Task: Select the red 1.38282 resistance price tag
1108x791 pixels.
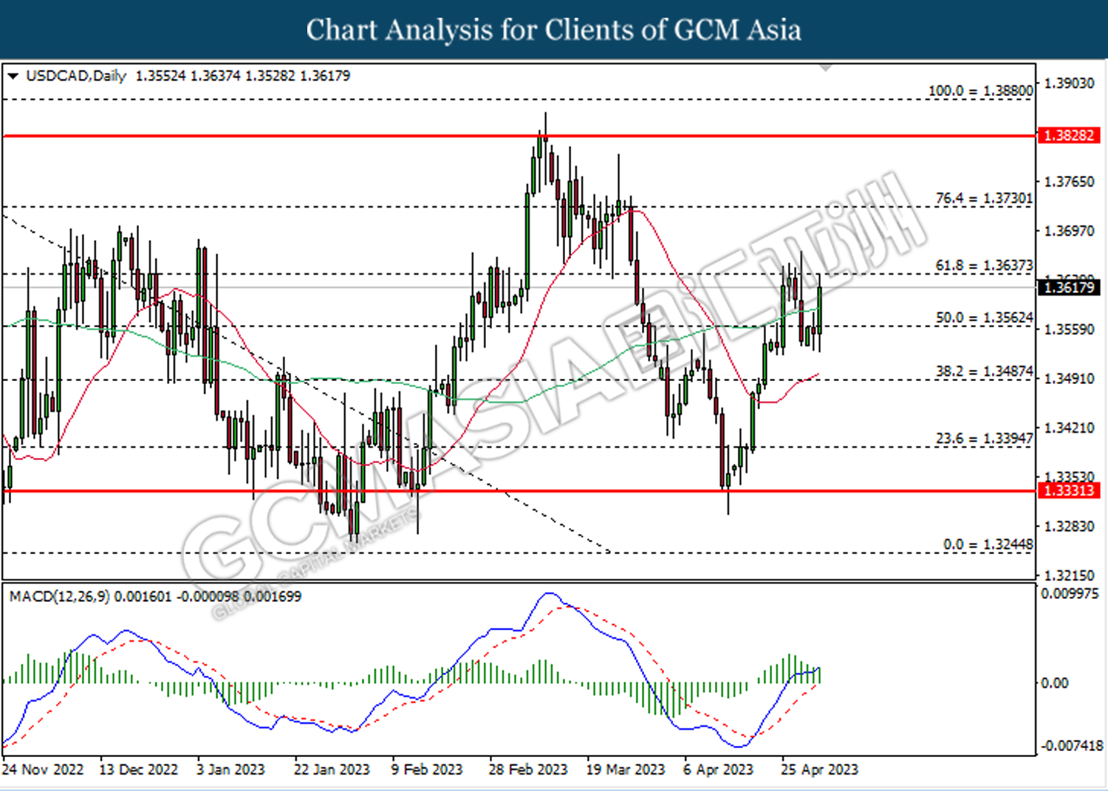Action: 1069,135
